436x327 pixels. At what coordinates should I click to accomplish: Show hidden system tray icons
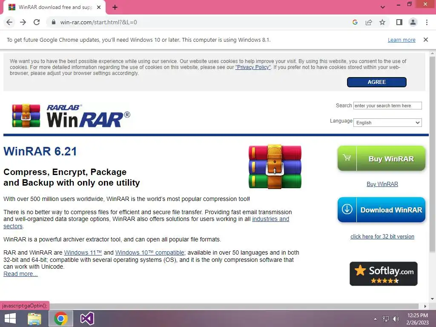pos(376,319)
